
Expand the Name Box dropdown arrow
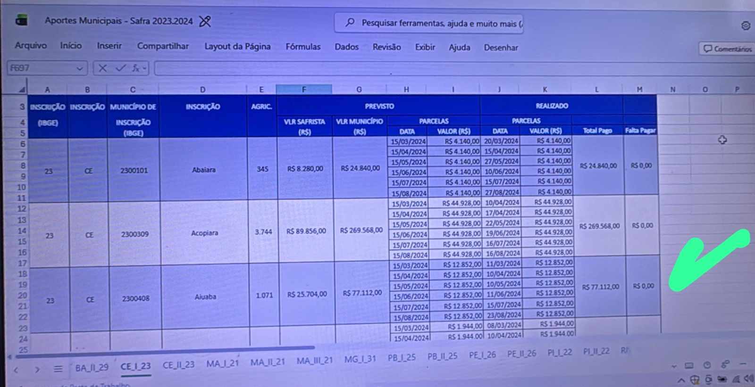[x=79, y=69]
